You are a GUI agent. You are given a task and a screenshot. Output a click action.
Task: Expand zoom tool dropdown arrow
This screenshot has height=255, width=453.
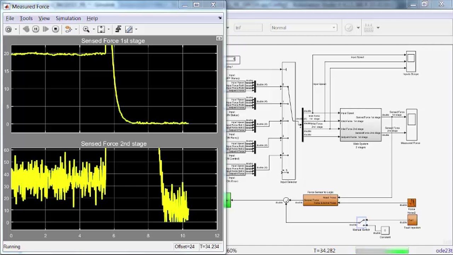(93, 29)
